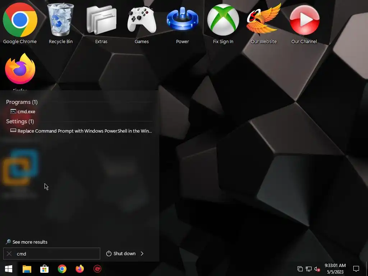
Task: Expand the Shut down options arrow
Action: [142, 254]
